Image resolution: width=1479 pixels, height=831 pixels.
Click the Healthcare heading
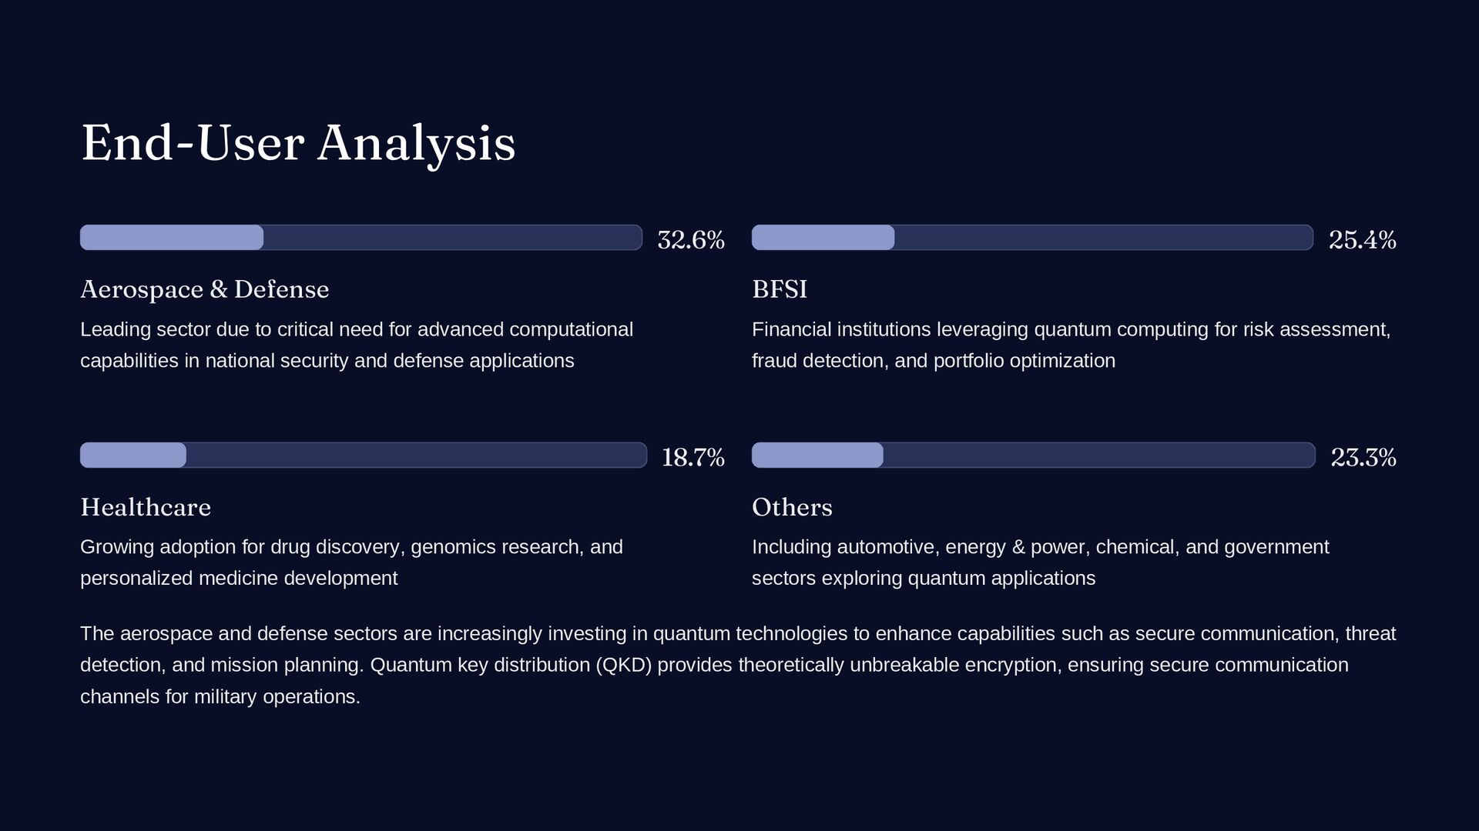pos(146,507)
